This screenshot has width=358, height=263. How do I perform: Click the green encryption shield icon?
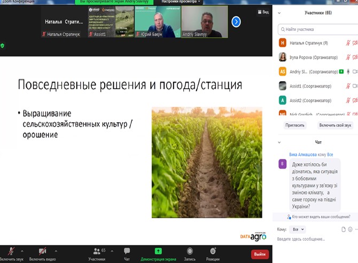click(3, 46)
